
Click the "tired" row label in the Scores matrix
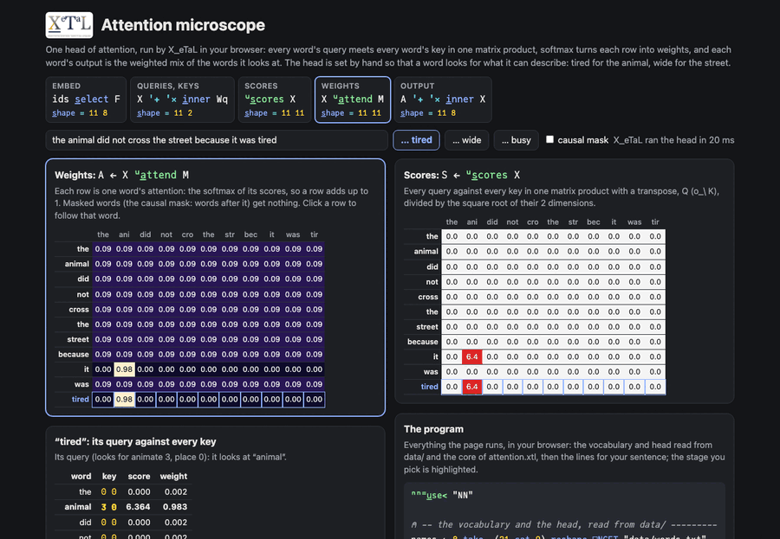coord(429,387)
